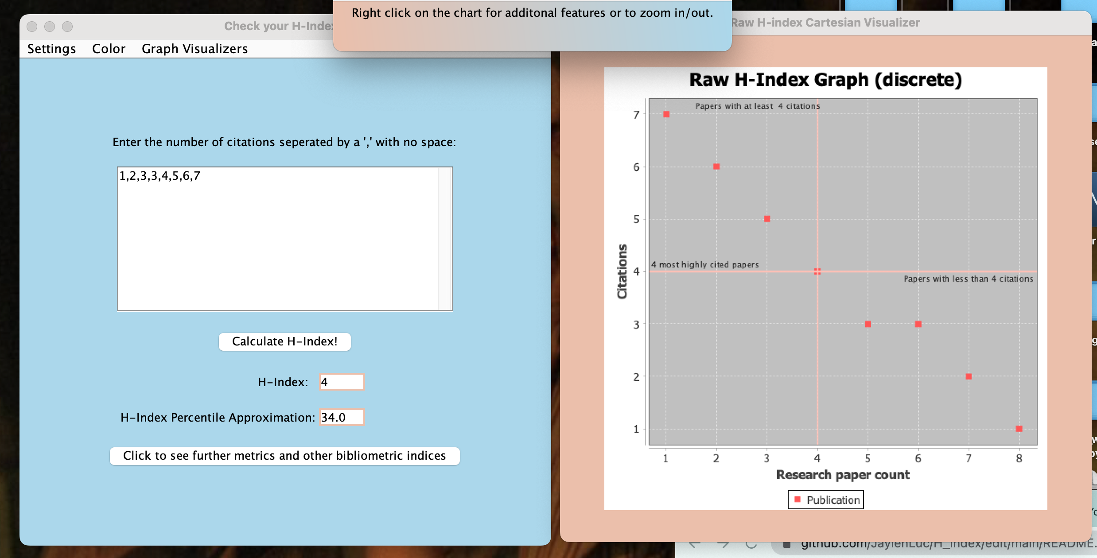Click the point for paper 6
1097x558 pixels.
tap(918, 324)
